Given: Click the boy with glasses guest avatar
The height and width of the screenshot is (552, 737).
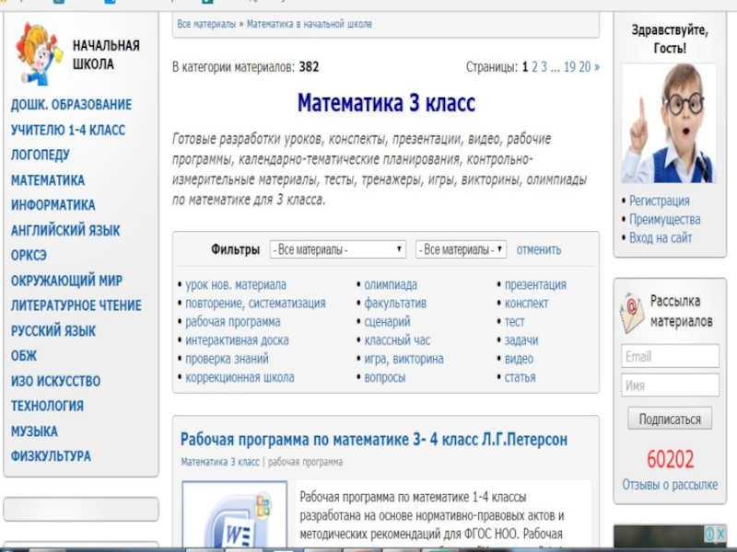Looking at the screenshot, I should (x=669, y=123).
